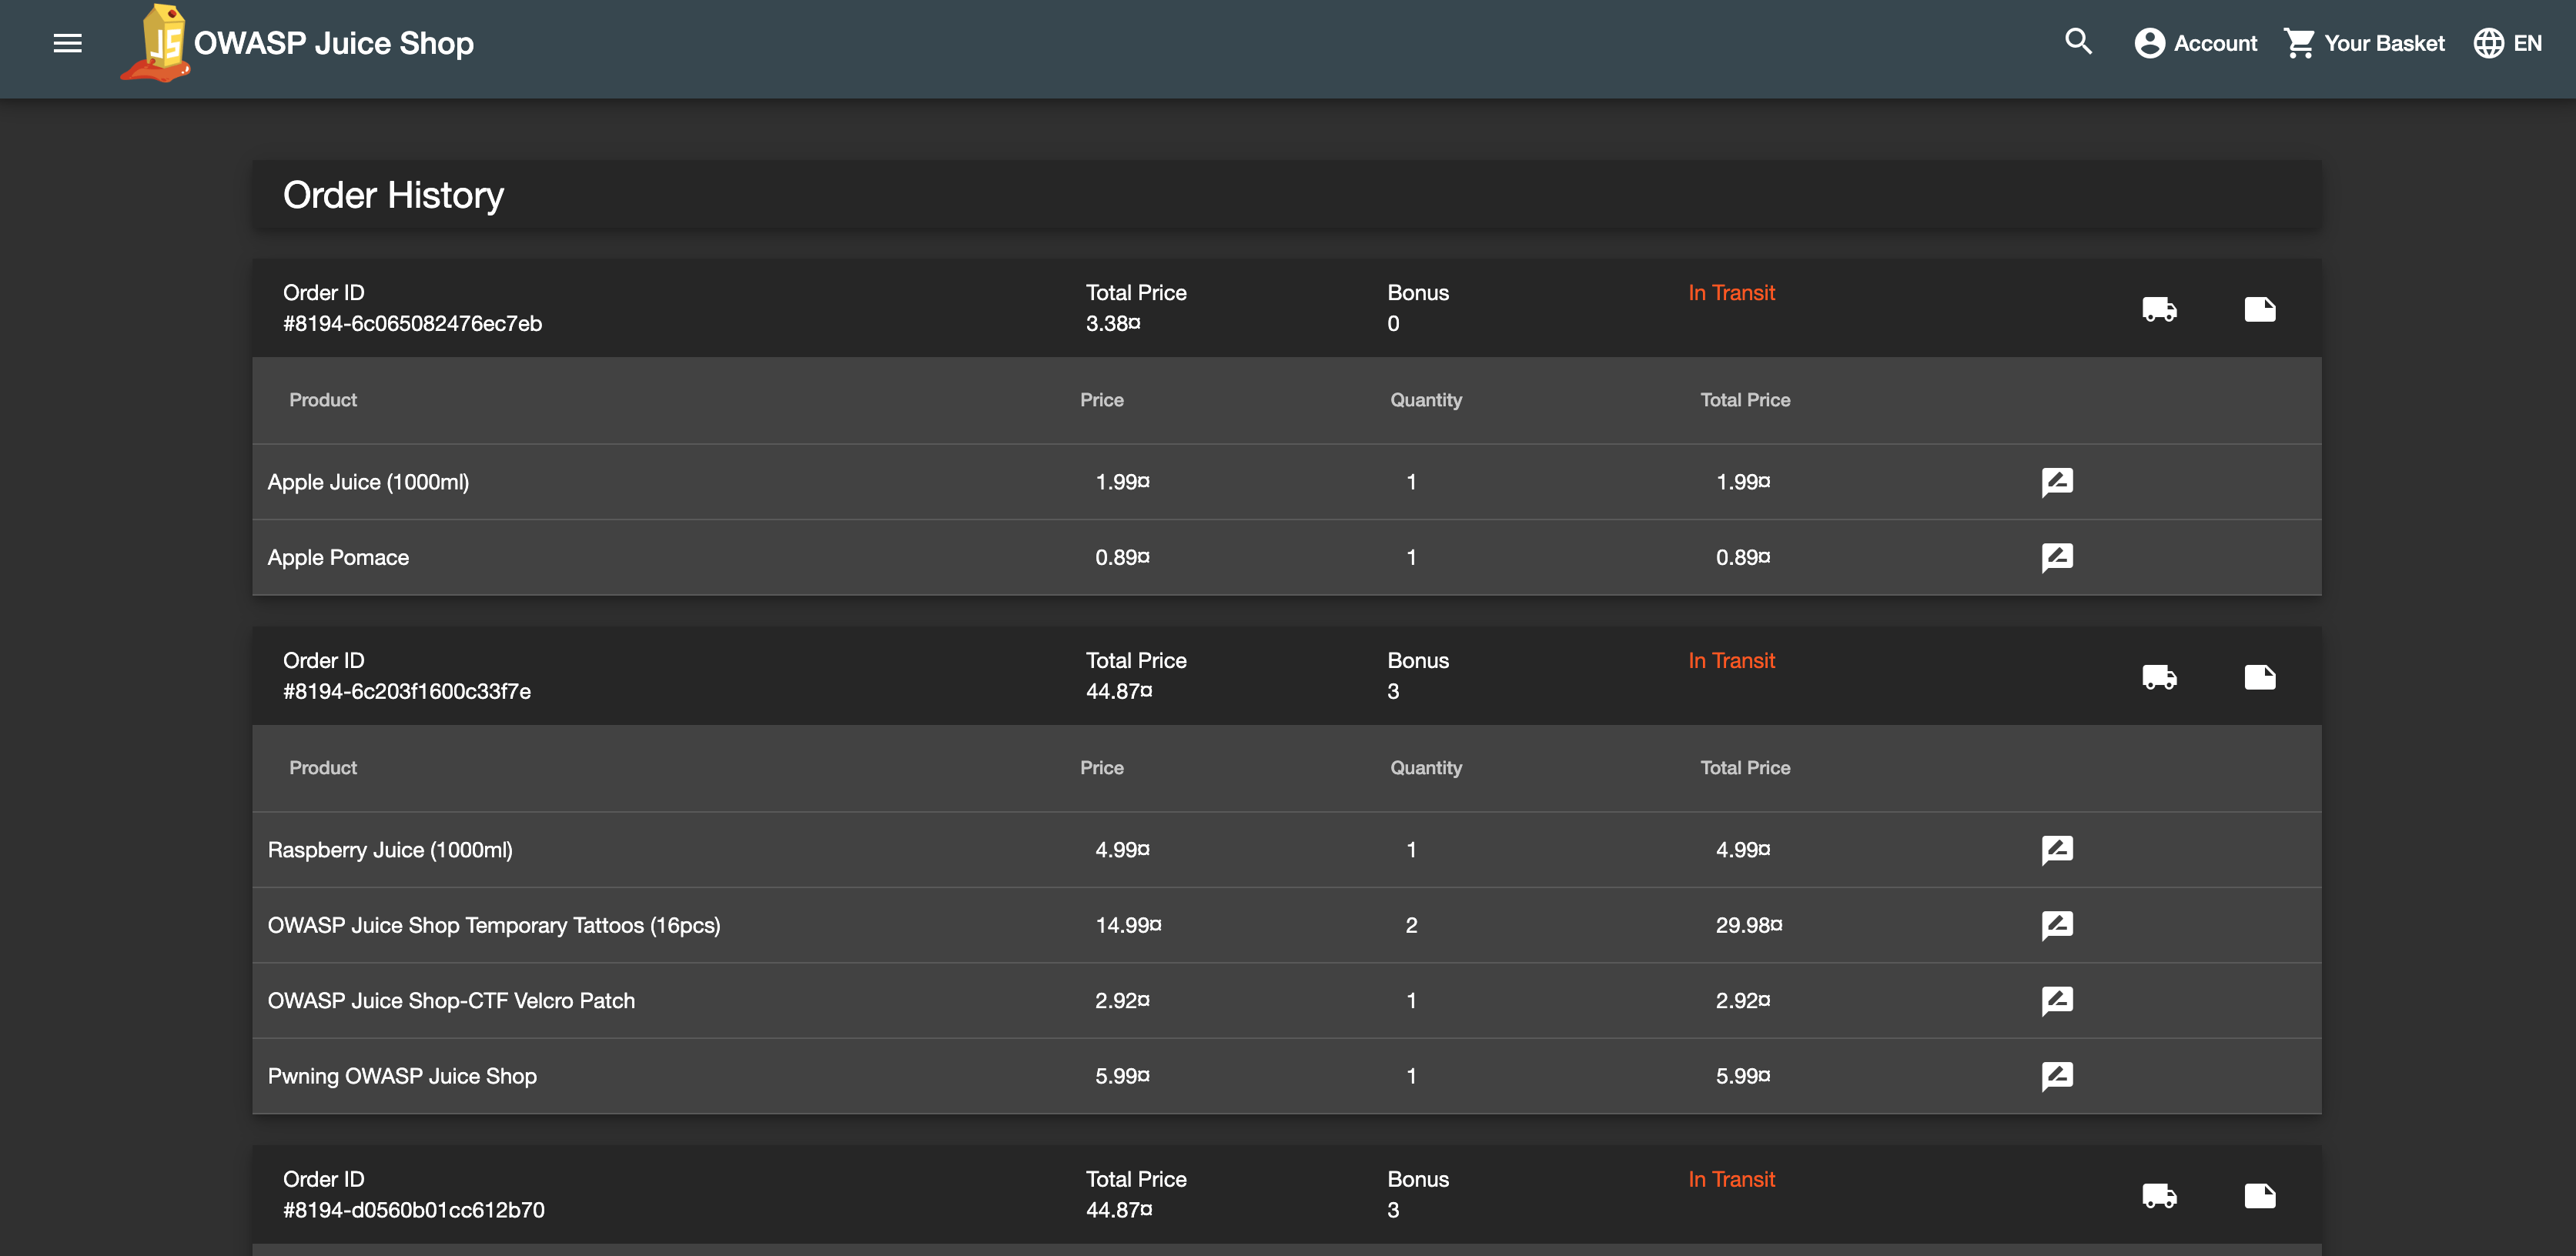Review OWASP Juice Shop Temporary Tattoos
Screen dimensions: 2576x1256
(2057, 925)
